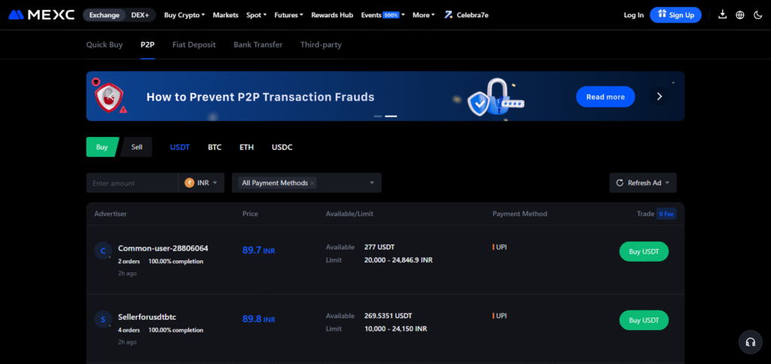Image resolution: width=771 pixels, height=364 pixels.
Task: Click the Read more banner button
Action: (x=605, y=97)
